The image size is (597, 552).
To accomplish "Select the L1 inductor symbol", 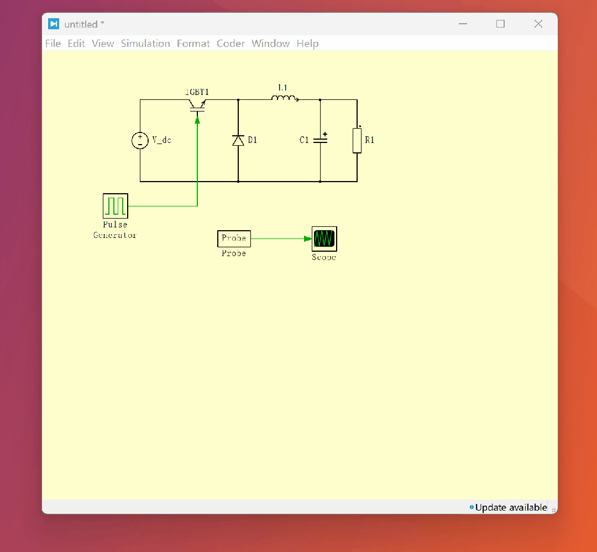I will (x=285, y=98).
